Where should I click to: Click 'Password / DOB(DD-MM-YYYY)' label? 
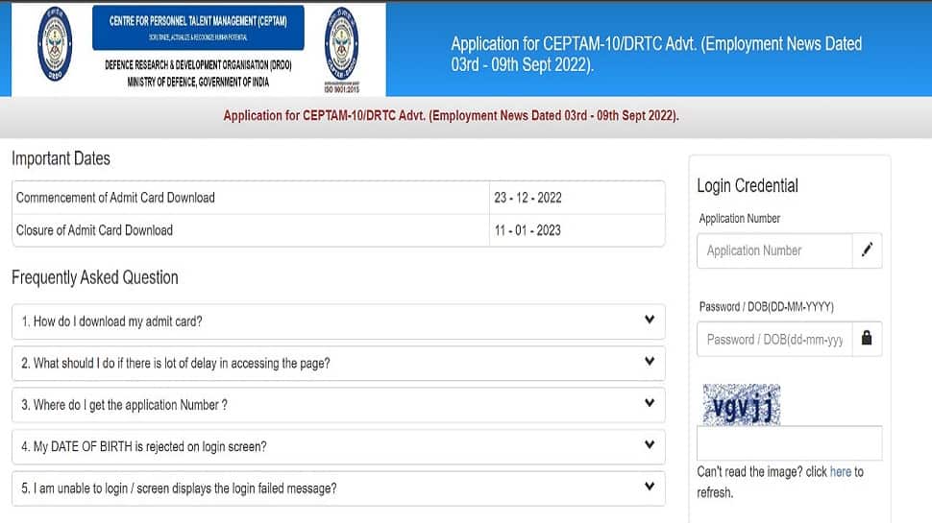766,307
